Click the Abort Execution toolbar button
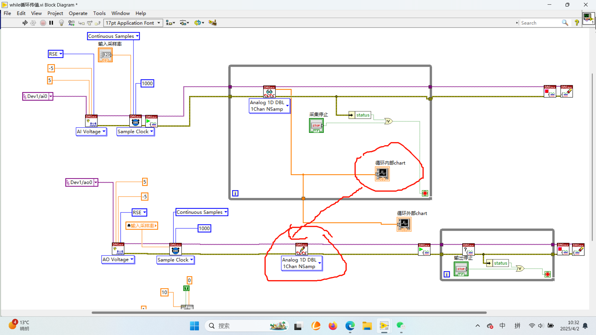Viewport: 596px width, 335px height. pos(43,23)
